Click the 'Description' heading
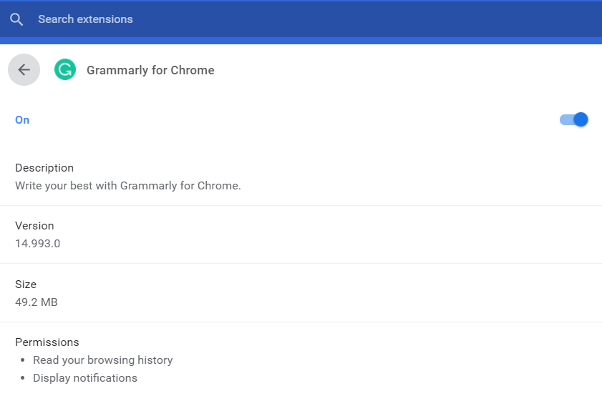The width and height of the screenshot is (602, 396). click(44, 168)
